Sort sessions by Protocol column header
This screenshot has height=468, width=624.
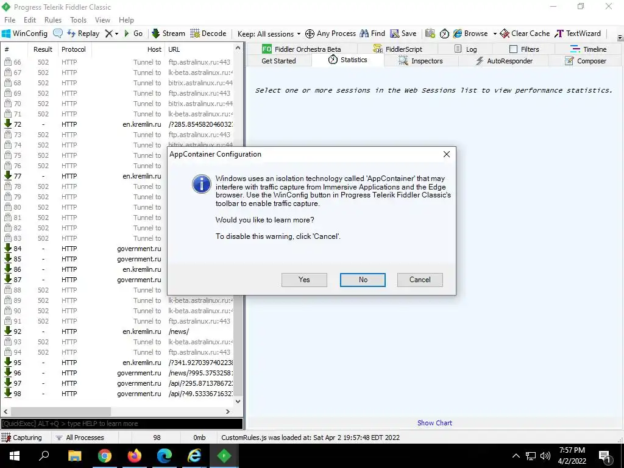(x=74, y=49)
